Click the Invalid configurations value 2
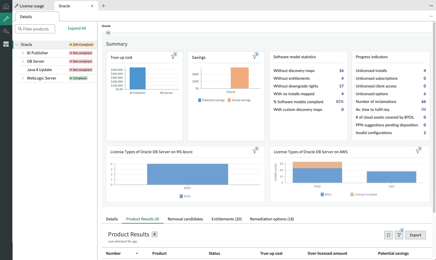436x260 pixels. [425, 133]
